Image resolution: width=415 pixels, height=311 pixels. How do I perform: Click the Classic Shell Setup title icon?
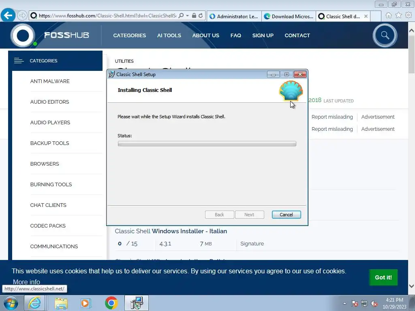[x=112, y=75]
